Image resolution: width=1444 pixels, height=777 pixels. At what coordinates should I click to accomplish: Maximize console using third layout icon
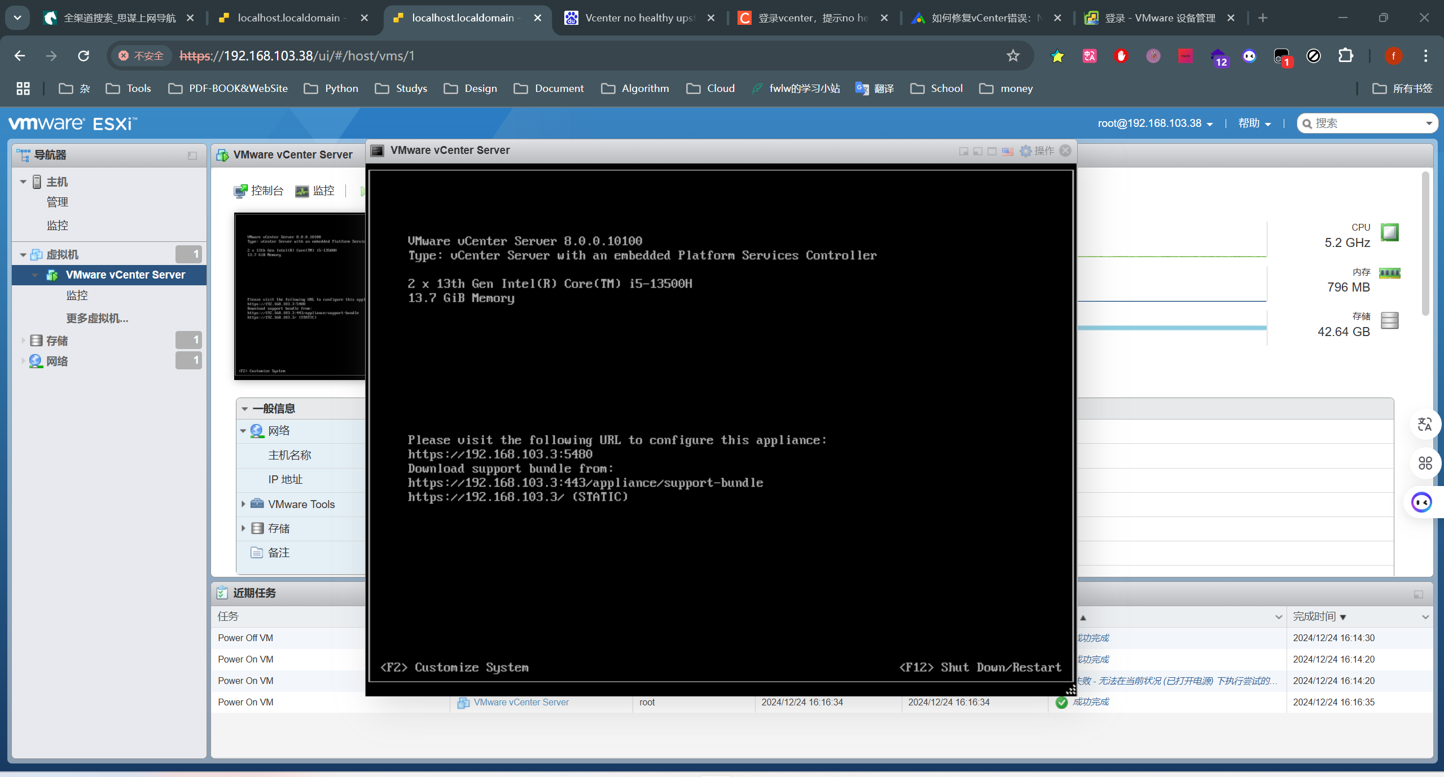[x=992, y=151]
